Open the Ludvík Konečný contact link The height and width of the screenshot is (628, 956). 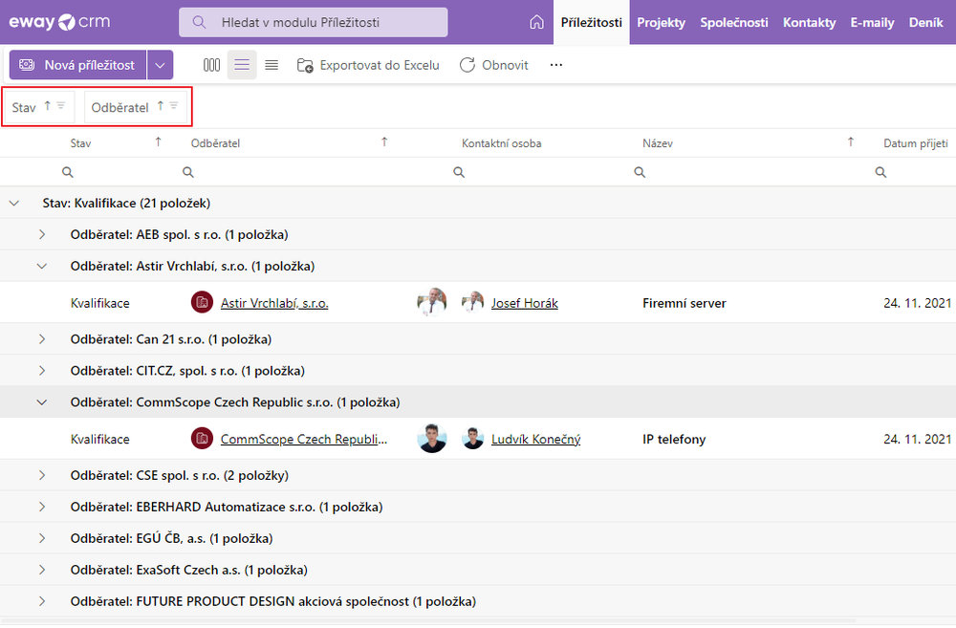pos(536,439)
